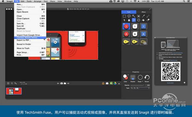
Task: Choose yellow teardrop letter A style
Action: 135,42
